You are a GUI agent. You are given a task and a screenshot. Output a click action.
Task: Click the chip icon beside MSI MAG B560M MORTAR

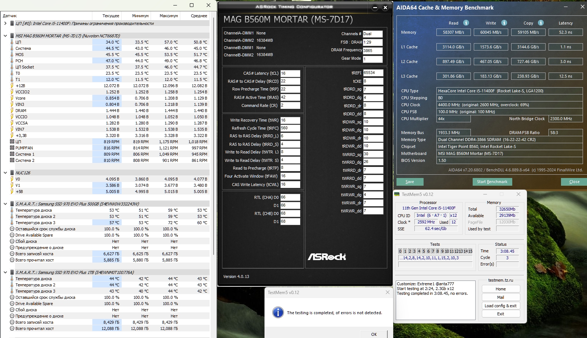[x=12, y=36]
